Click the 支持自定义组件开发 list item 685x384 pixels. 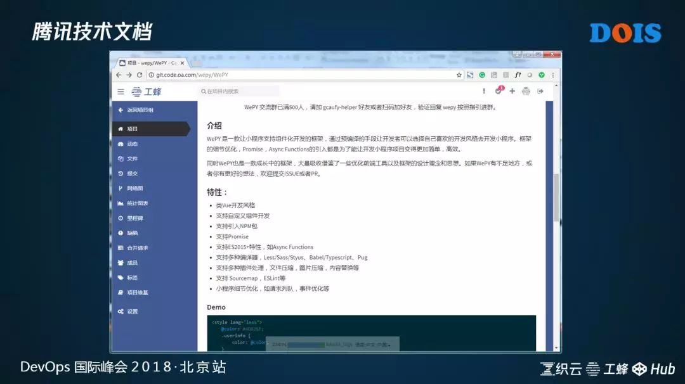click(243, 215)
